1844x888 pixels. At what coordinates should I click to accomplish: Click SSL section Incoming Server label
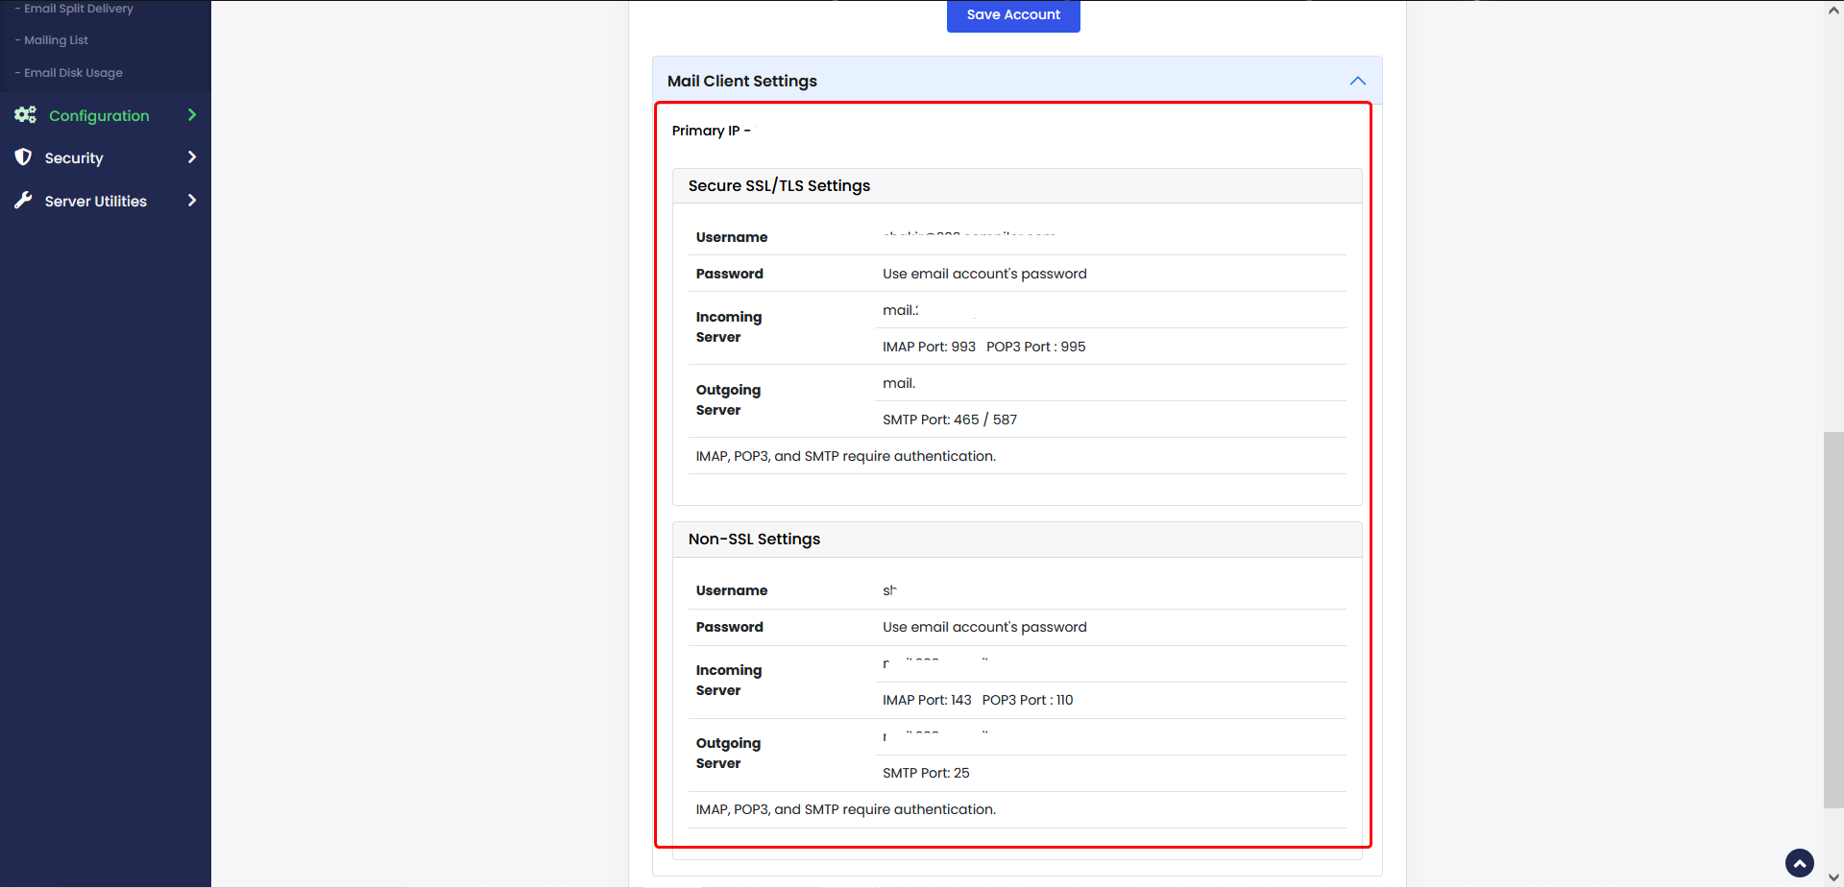729,327
